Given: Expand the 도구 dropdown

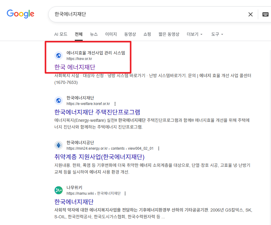Looking at the screenshot, I should pos(217,34).
